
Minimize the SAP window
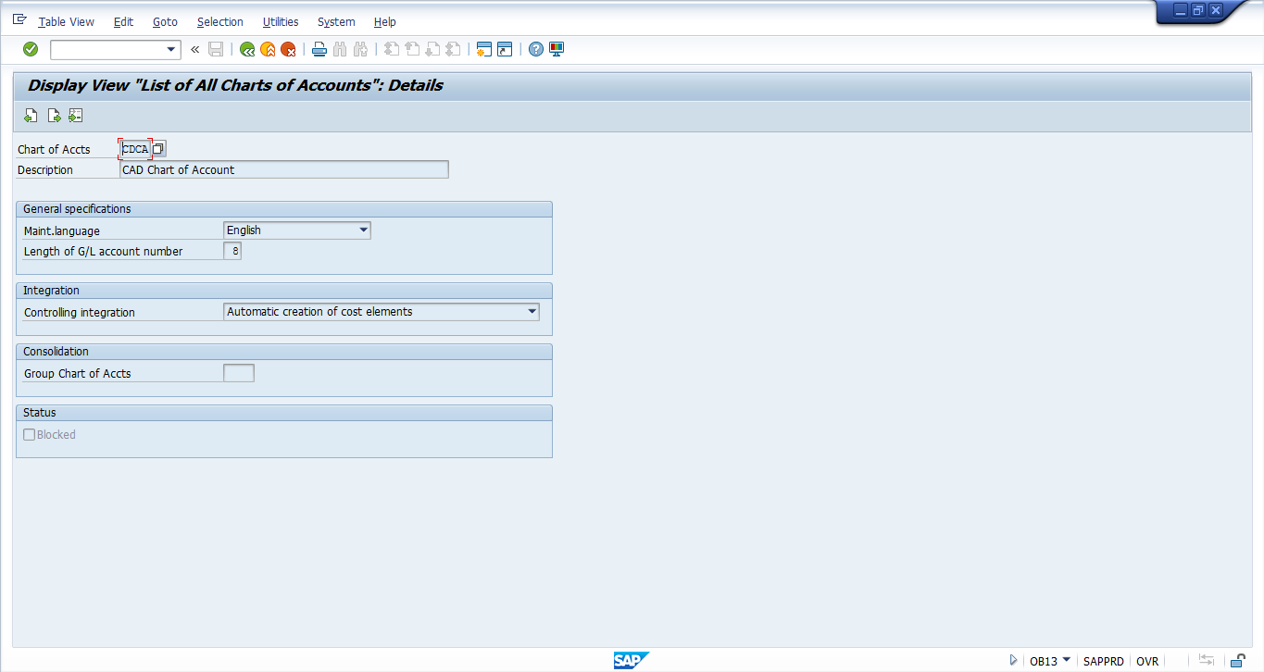point(1181,10)
